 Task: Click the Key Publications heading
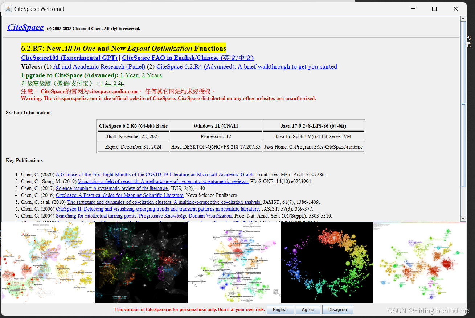(x=24, y=160)
